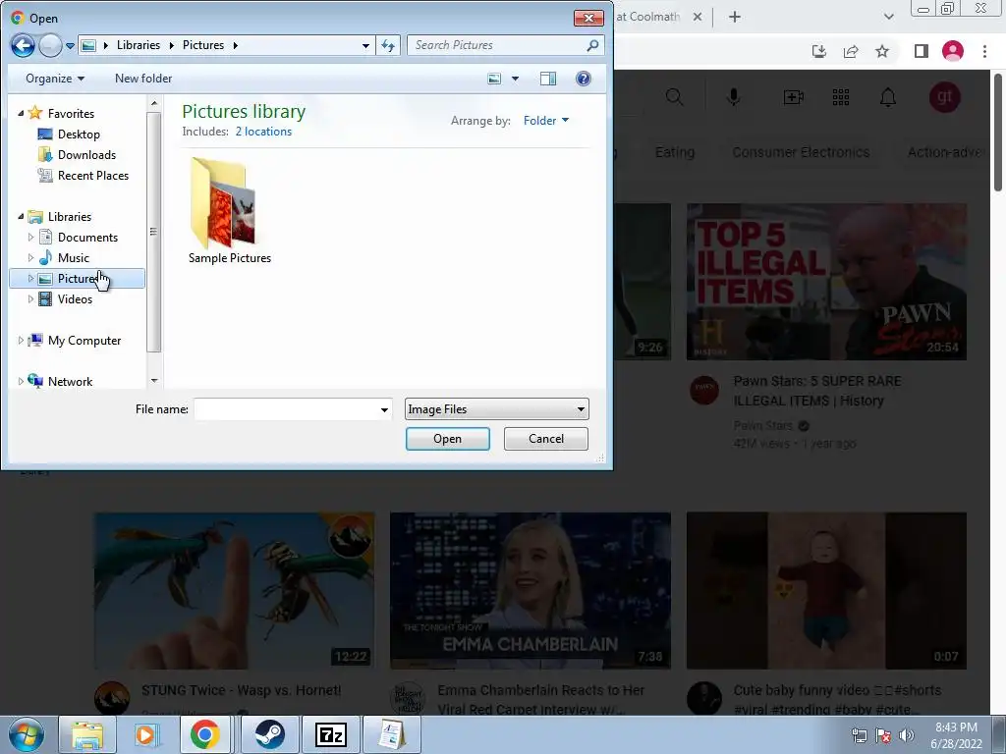Viewport: 1006px width, 754px height.
Task: Open Pawn Stars illegal items video thumbnail
Action: click(x=826, y=282)
